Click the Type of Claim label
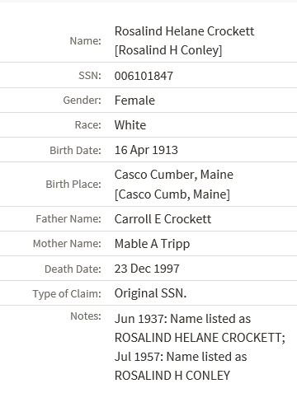This screenshot has width=297, height=393. [x=67, y=294]
